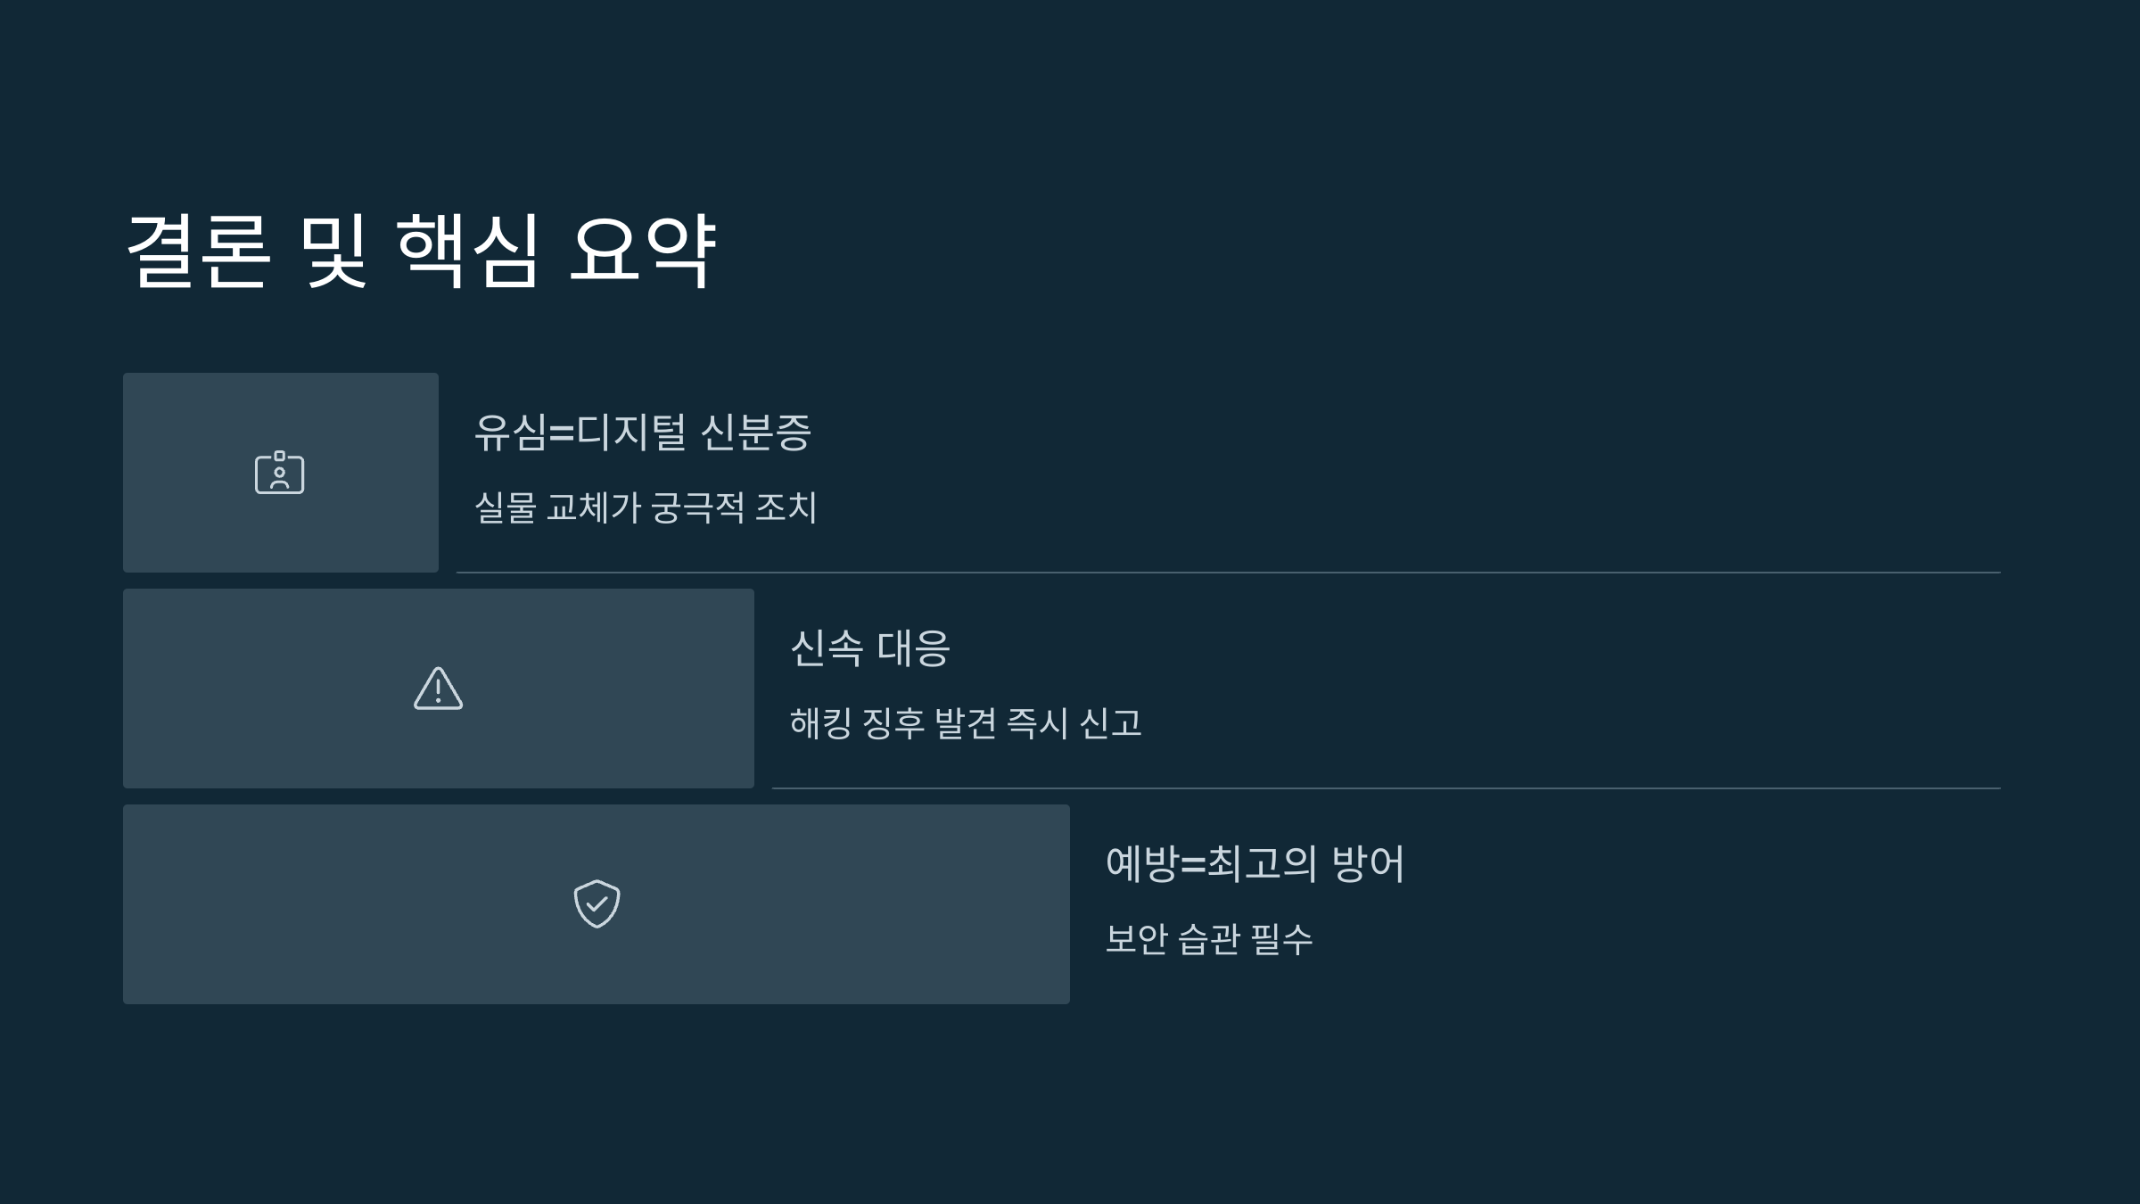The width and height of the screenshot is (2140, 1204).
Task: Click the divider line below 해킹 징후 발견 즉시 신고
Action: [1387, 788]
